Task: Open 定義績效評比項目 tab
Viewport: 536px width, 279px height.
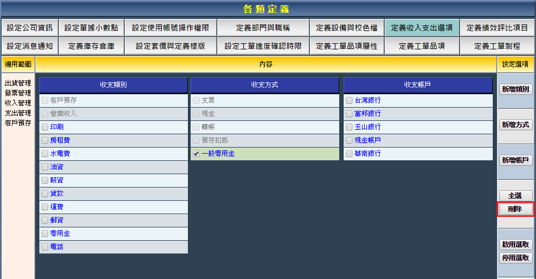Action: 497,28
